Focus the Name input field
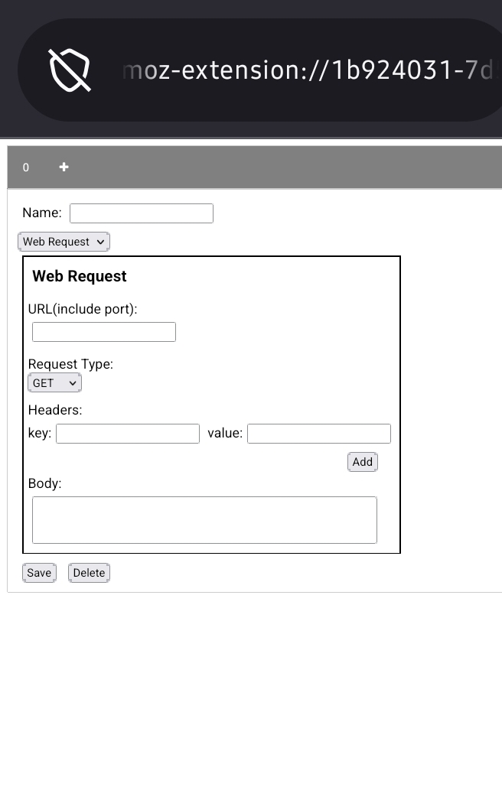 click(142, 213)
